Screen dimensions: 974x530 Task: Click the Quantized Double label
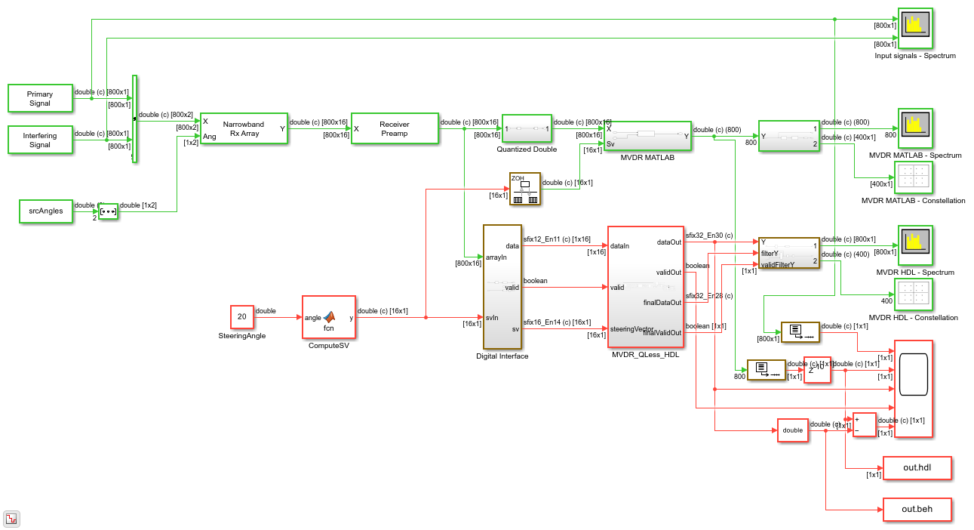coord(527,149)
